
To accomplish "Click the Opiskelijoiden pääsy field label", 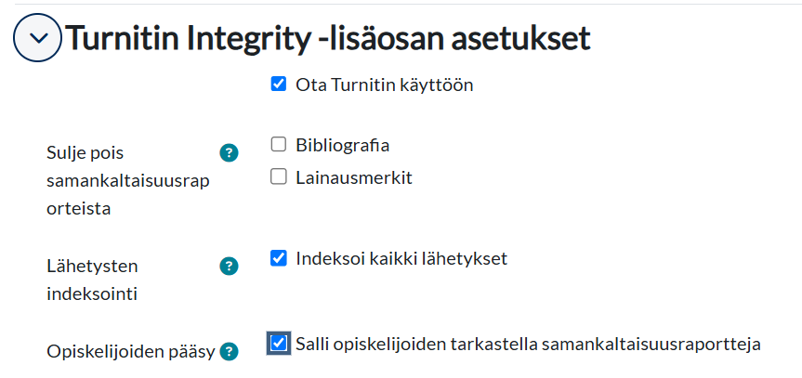I will [x=131, y=352].
